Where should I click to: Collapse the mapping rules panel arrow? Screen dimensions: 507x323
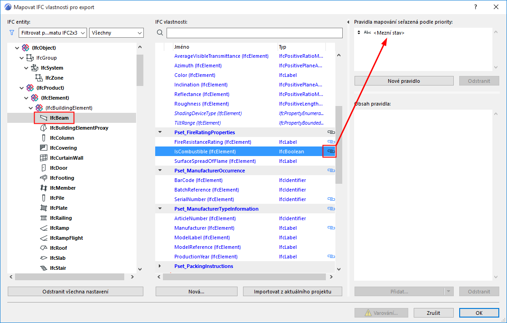click(348, 22)
